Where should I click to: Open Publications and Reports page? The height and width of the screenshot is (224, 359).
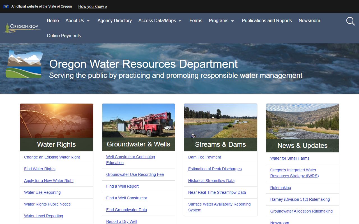[x=267, y=21]
